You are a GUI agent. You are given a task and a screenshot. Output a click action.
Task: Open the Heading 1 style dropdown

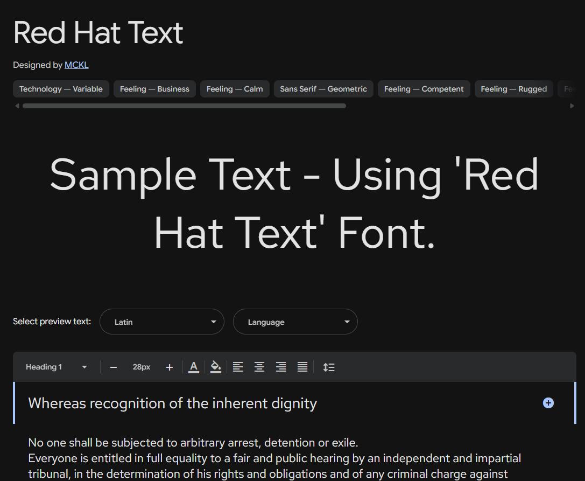[x=57, y=367]
